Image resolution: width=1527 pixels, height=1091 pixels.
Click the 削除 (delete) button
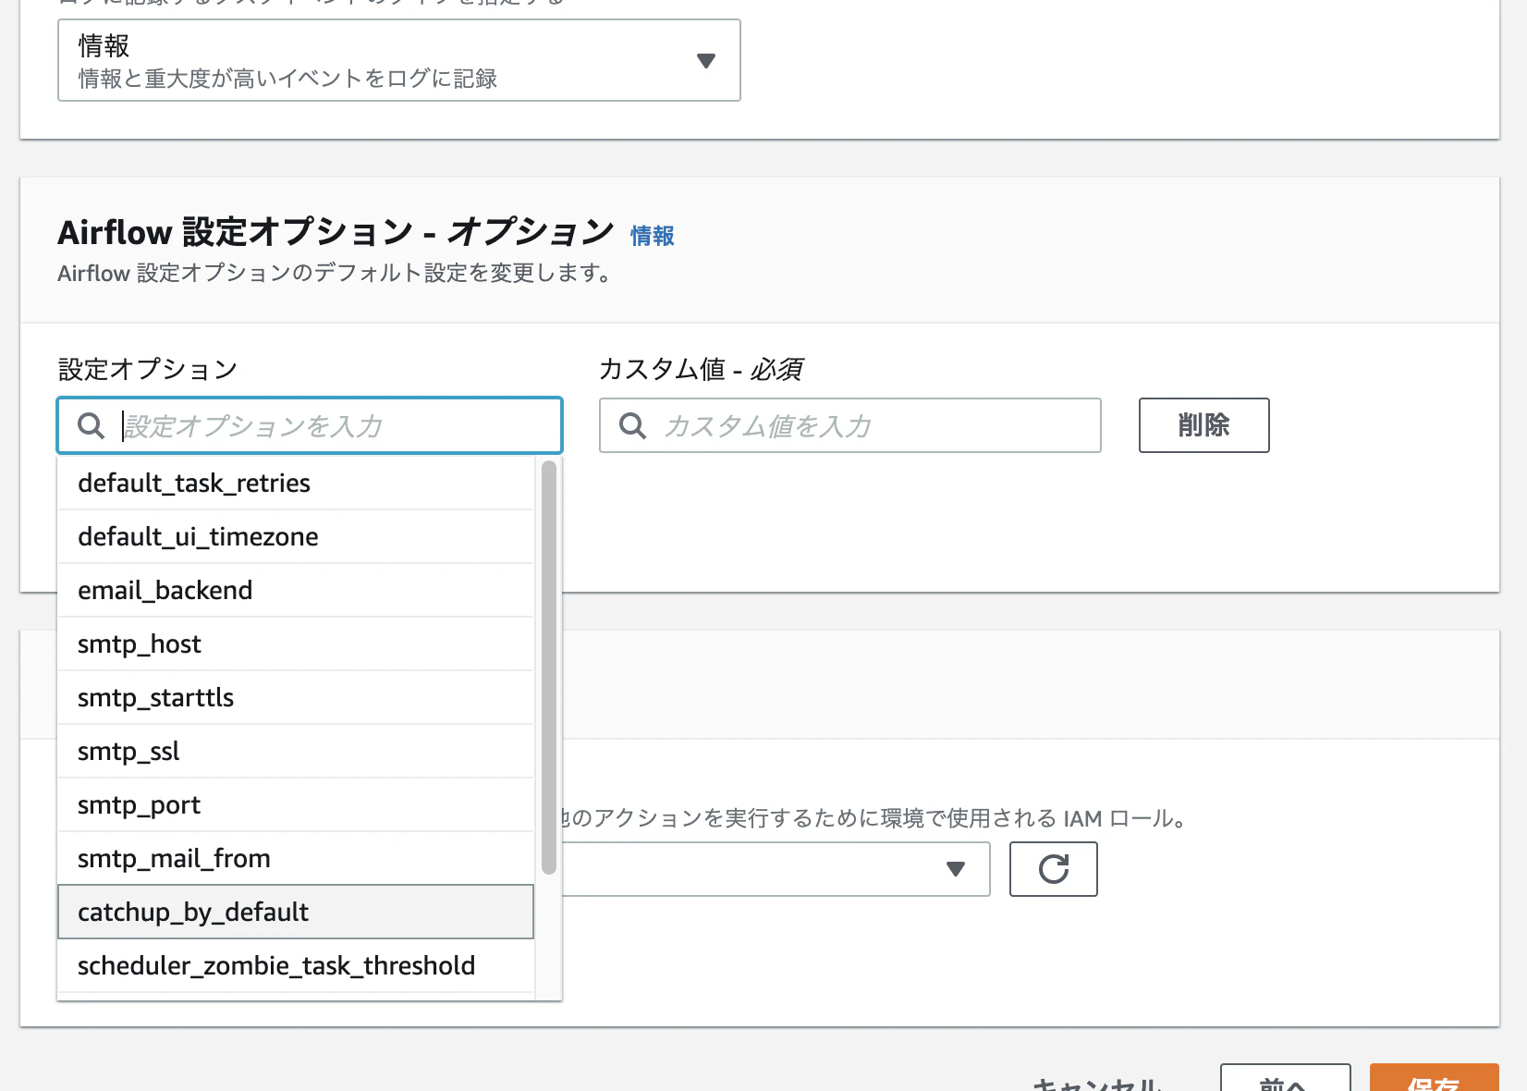click(1203, 425)
